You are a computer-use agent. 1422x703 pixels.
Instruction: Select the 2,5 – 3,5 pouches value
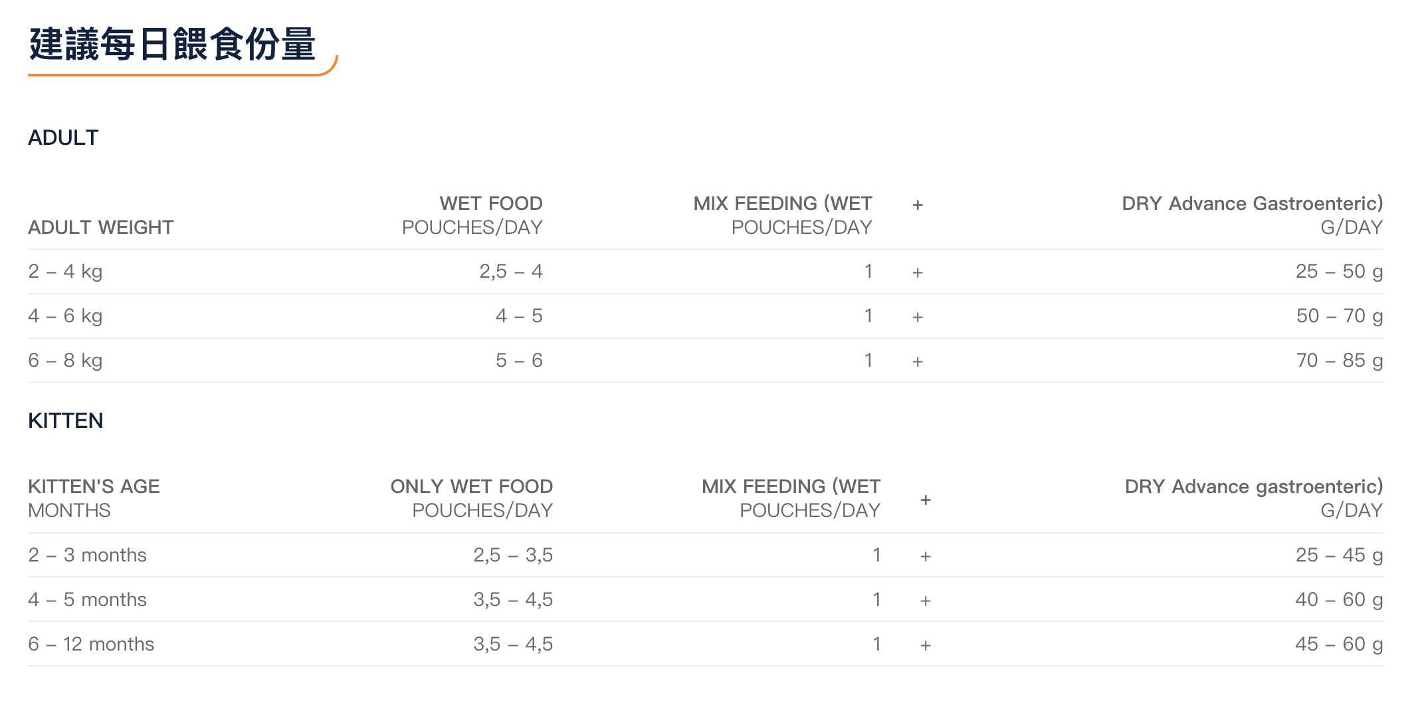(x=512, y=555)
